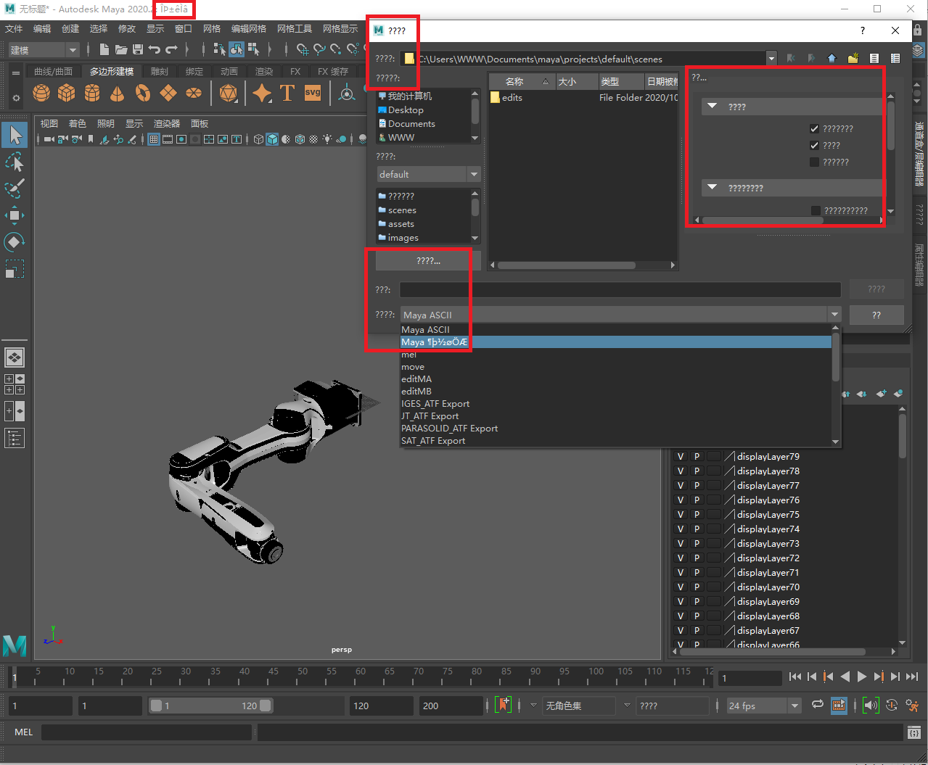Click the cancel (??) button in the save dialog

click(x=876, y=315)
